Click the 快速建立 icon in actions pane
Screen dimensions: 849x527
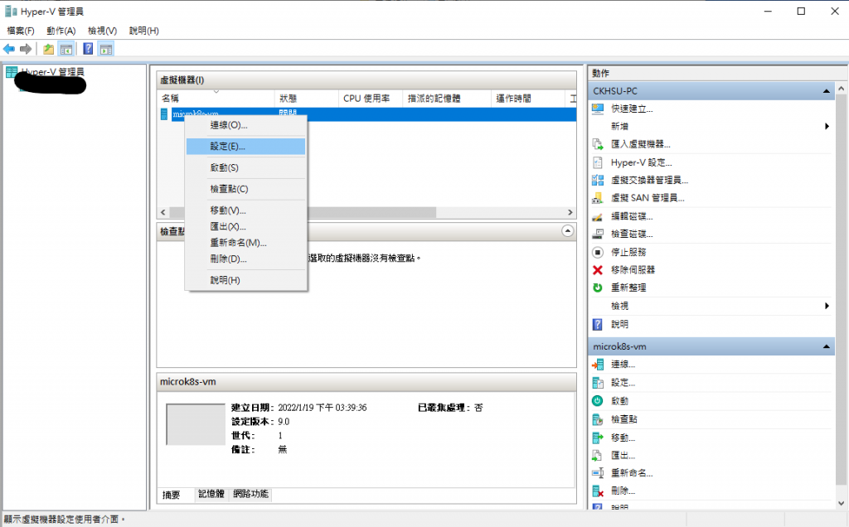pyautogui.click(x=598, y=109)
